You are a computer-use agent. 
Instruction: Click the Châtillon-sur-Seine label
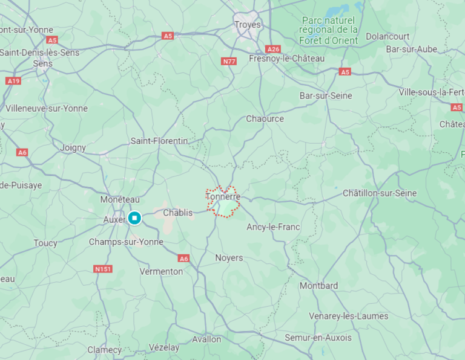click(380, 193)
